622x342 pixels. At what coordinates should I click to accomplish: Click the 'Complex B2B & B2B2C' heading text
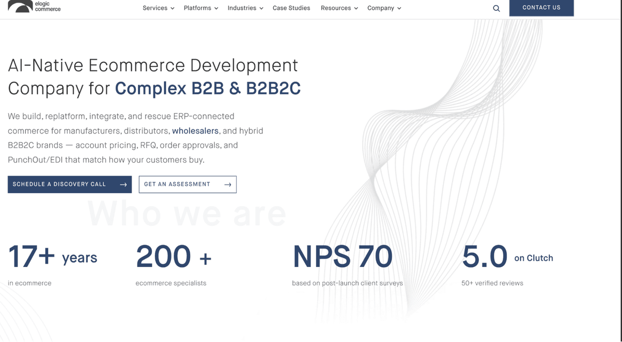tap(208, 89)
